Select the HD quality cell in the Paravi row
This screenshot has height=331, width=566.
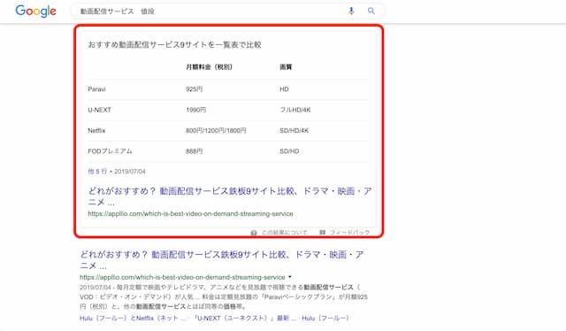pyautogui.click(x=284, y=89)
